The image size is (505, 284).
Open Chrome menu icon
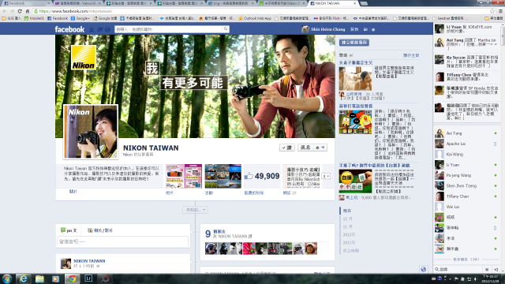[500, 11]
